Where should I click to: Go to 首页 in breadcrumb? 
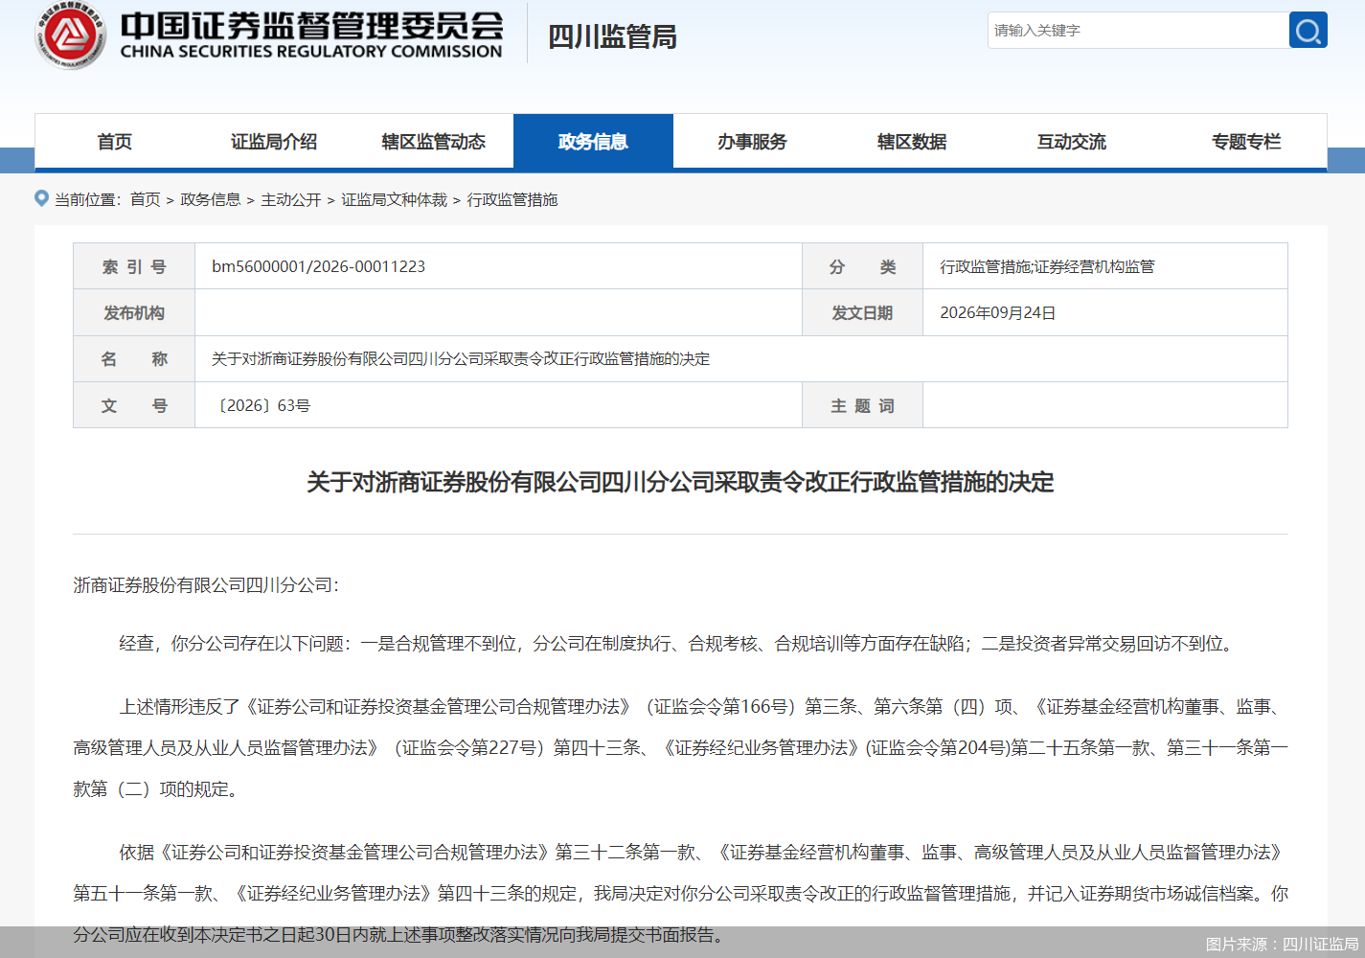click(146, 199)
